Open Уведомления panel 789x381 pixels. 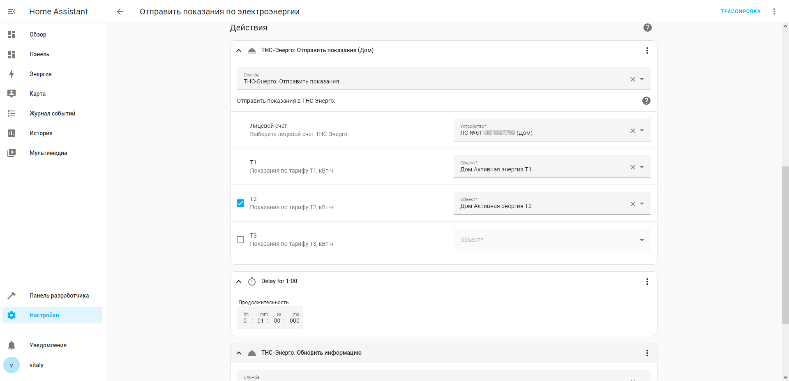(53, 345)
